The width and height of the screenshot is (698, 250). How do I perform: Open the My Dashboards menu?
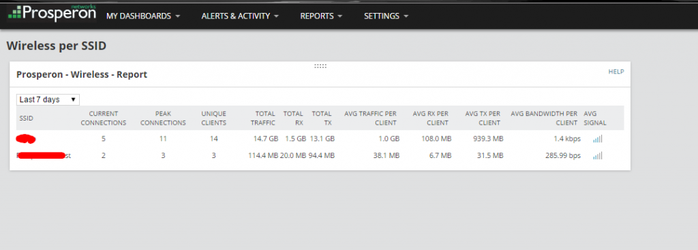(x=143, y=16)
